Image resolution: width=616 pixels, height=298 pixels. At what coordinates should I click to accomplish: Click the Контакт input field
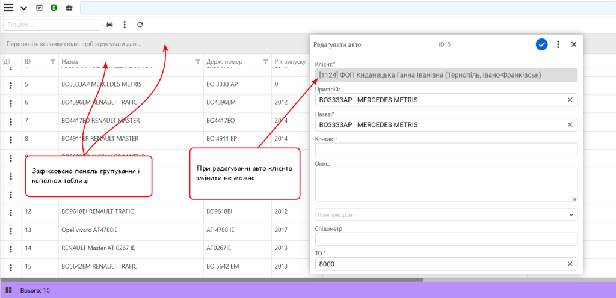tap(446, 150)
